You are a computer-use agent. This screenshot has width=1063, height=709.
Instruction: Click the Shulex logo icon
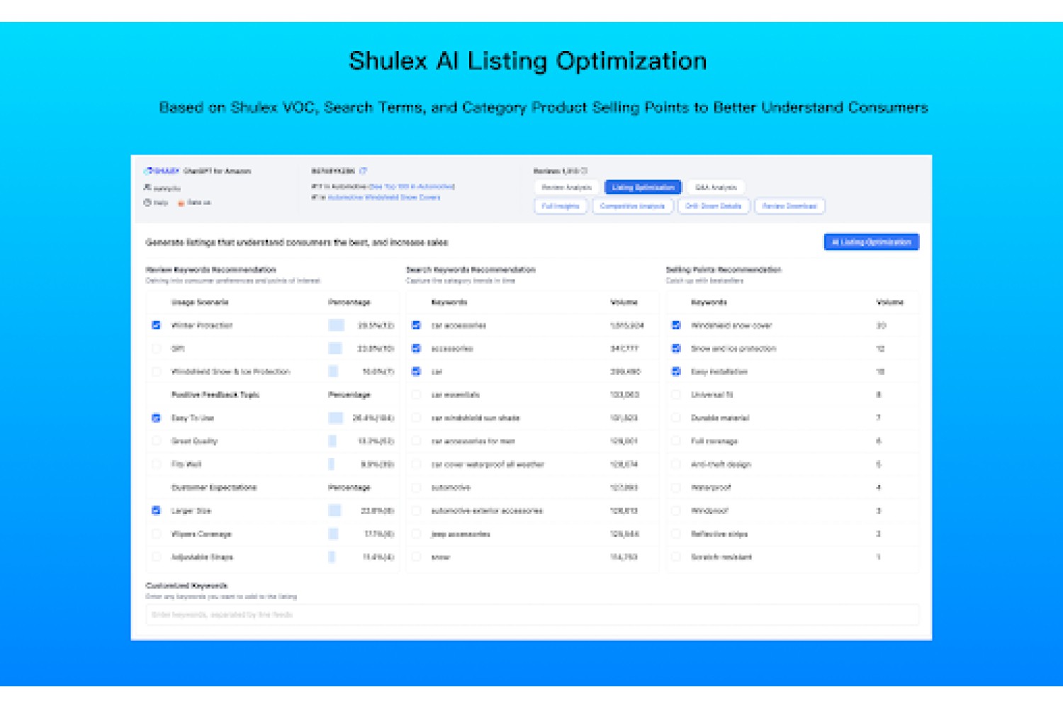pyautogui.click(x=148, y=171)
